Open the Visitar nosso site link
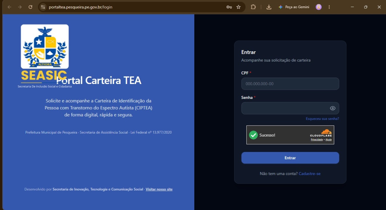 coord(159,189)
